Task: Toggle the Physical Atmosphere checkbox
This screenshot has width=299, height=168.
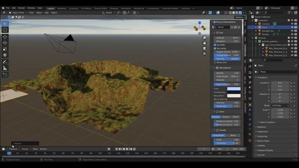Action: (x=214, y=22)
